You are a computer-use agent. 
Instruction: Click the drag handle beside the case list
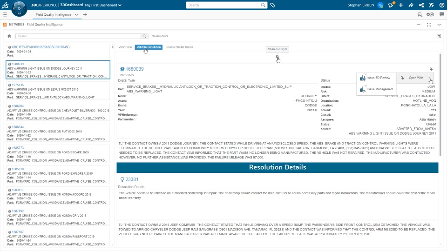pos(113,46)
